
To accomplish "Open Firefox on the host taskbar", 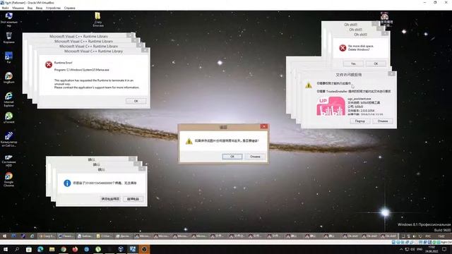I will (75, 249).
